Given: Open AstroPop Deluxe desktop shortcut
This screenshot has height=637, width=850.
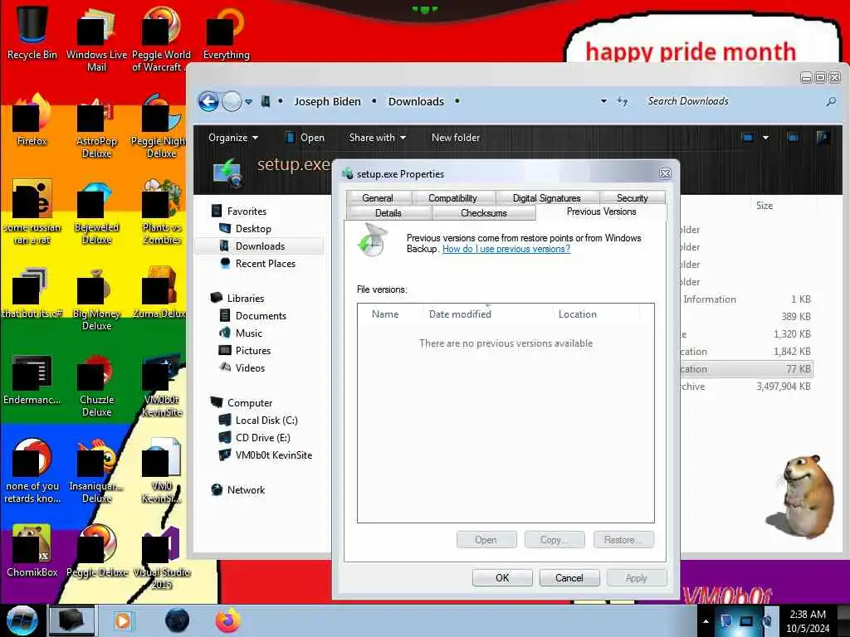Looking at the screenshot, I should tap(96, 127).
